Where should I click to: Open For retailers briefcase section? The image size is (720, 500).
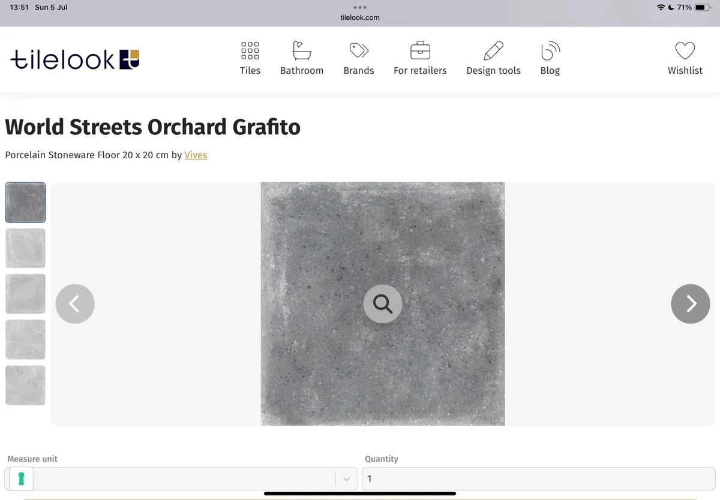pyautogui.click(x=420, y=58)
